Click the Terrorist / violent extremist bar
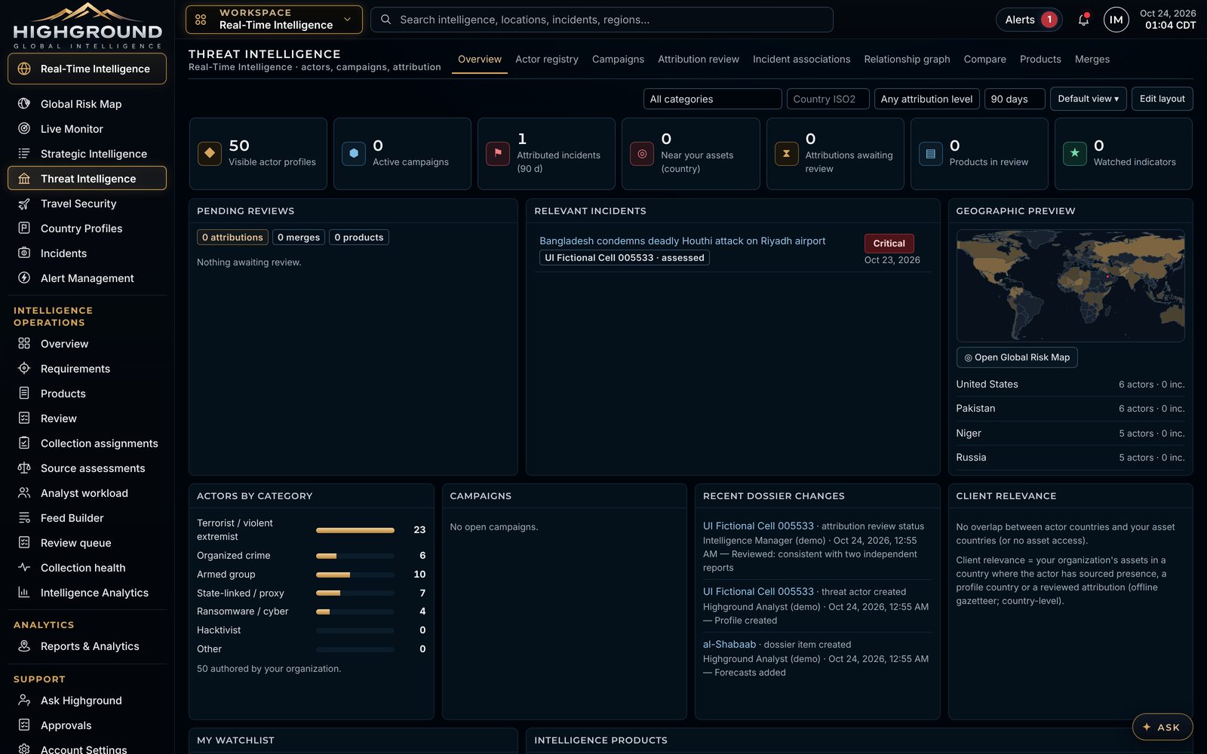Image resolution: width=1207 pixels, height=754 pixels. click(x=355, y=530)
